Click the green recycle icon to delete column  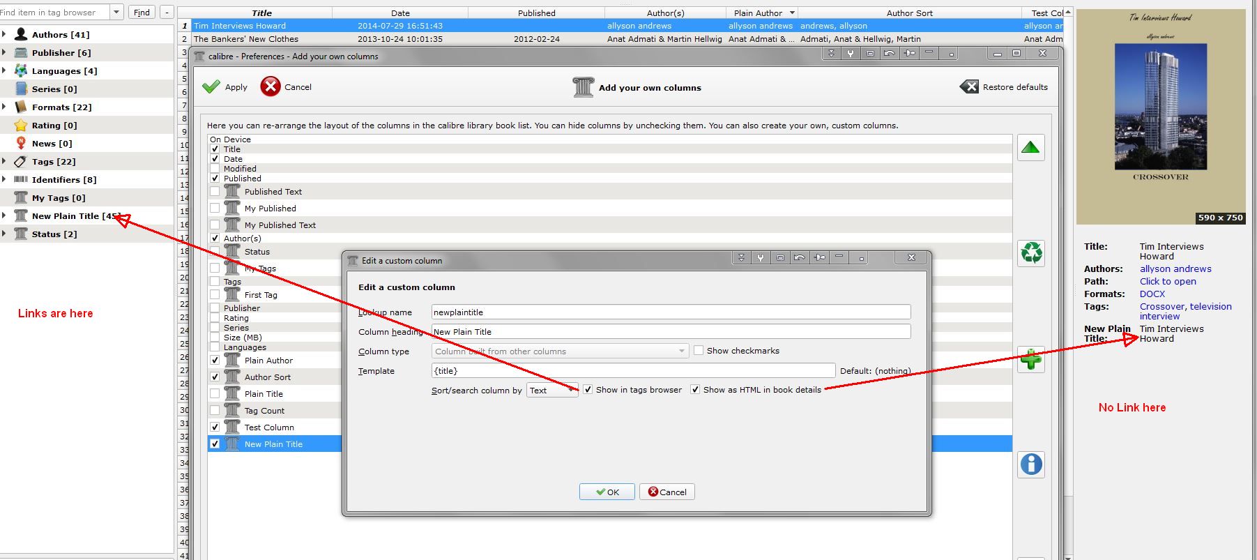pos(1030,252)
